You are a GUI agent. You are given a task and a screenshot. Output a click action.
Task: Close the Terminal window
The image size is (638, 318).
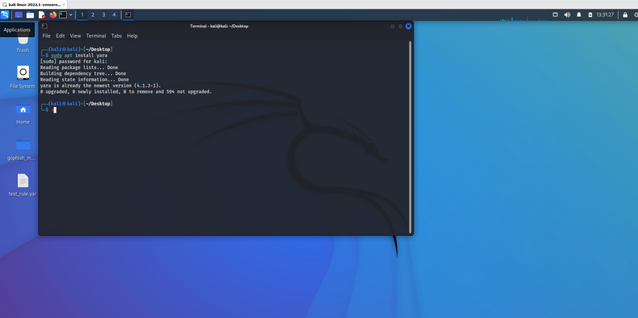coord(409,26)
